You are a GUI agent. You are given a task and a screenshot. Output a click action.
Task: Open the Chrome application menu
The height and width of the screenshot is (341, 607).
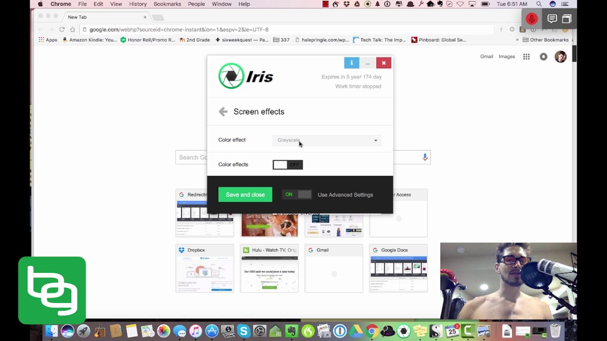tap(61, 4)
